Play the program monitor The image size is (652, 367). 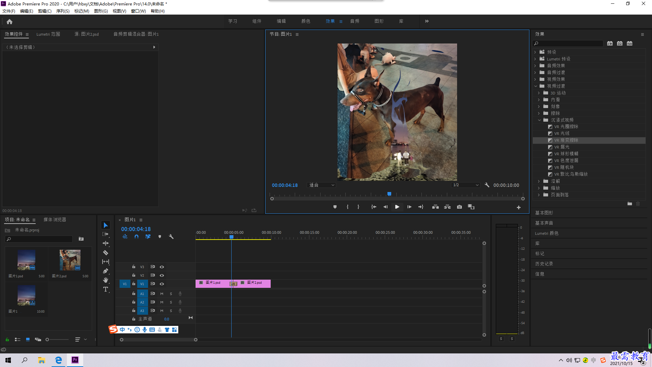(x=397, y=207)
